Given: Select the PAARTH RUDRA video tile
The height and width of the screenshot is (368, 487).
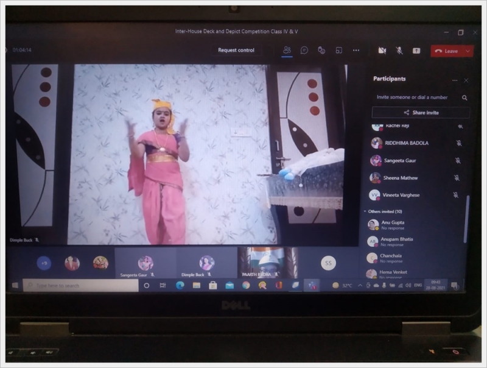Looking at the screenshot, I should (x=268, y=263).
